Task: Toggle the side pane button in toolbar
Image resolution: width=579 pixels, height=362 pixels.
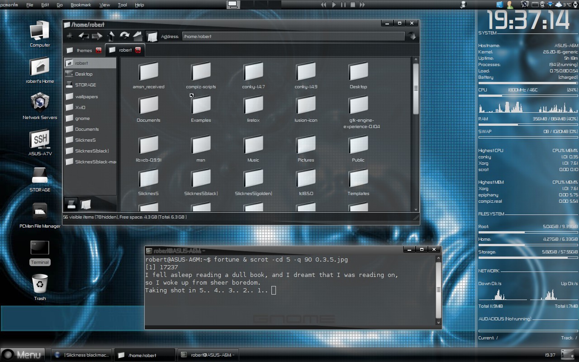Action: (152, 36)
